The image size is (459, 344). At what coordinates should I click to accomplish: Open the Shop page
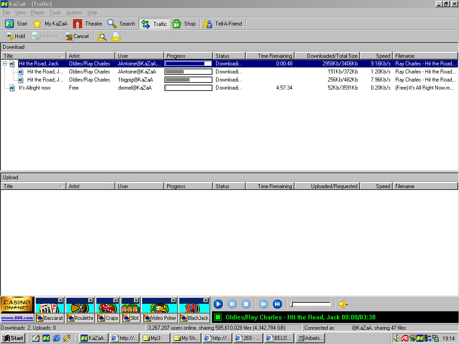pyautogui.click(x=184, y=24)
